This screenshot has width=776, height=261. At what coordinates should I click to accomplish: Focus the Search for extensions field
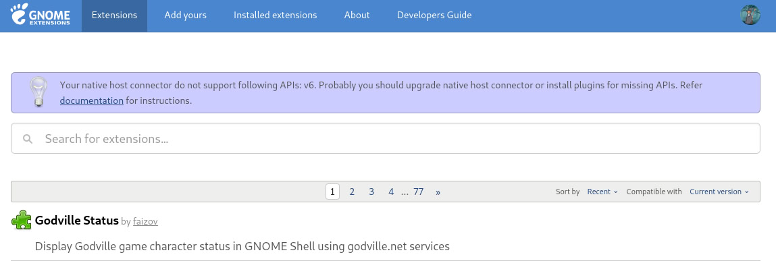pos(386,138)
